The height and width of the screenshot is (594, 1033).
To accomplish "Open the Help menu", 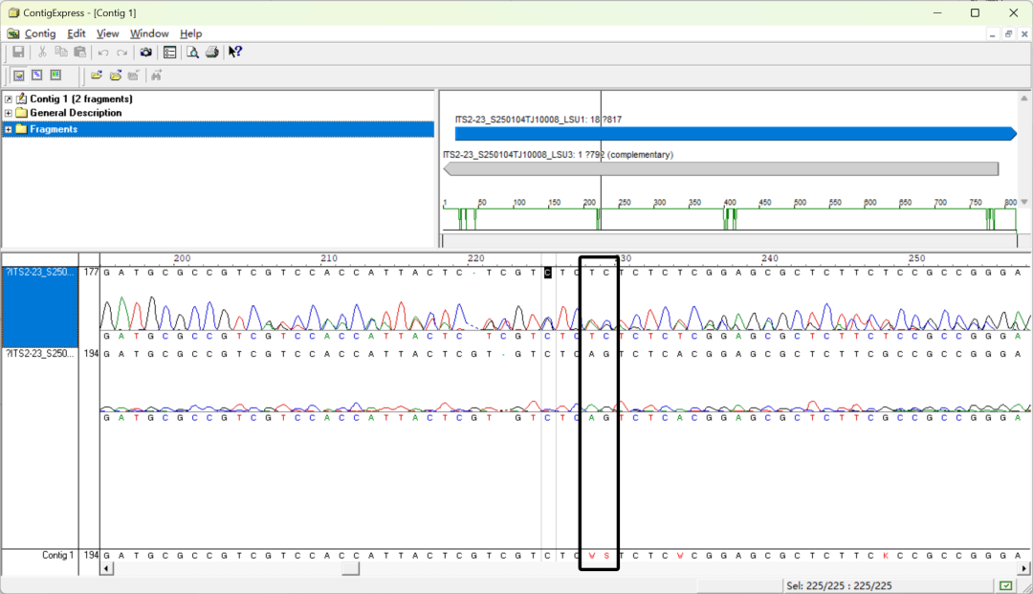I will click(190, 33).
